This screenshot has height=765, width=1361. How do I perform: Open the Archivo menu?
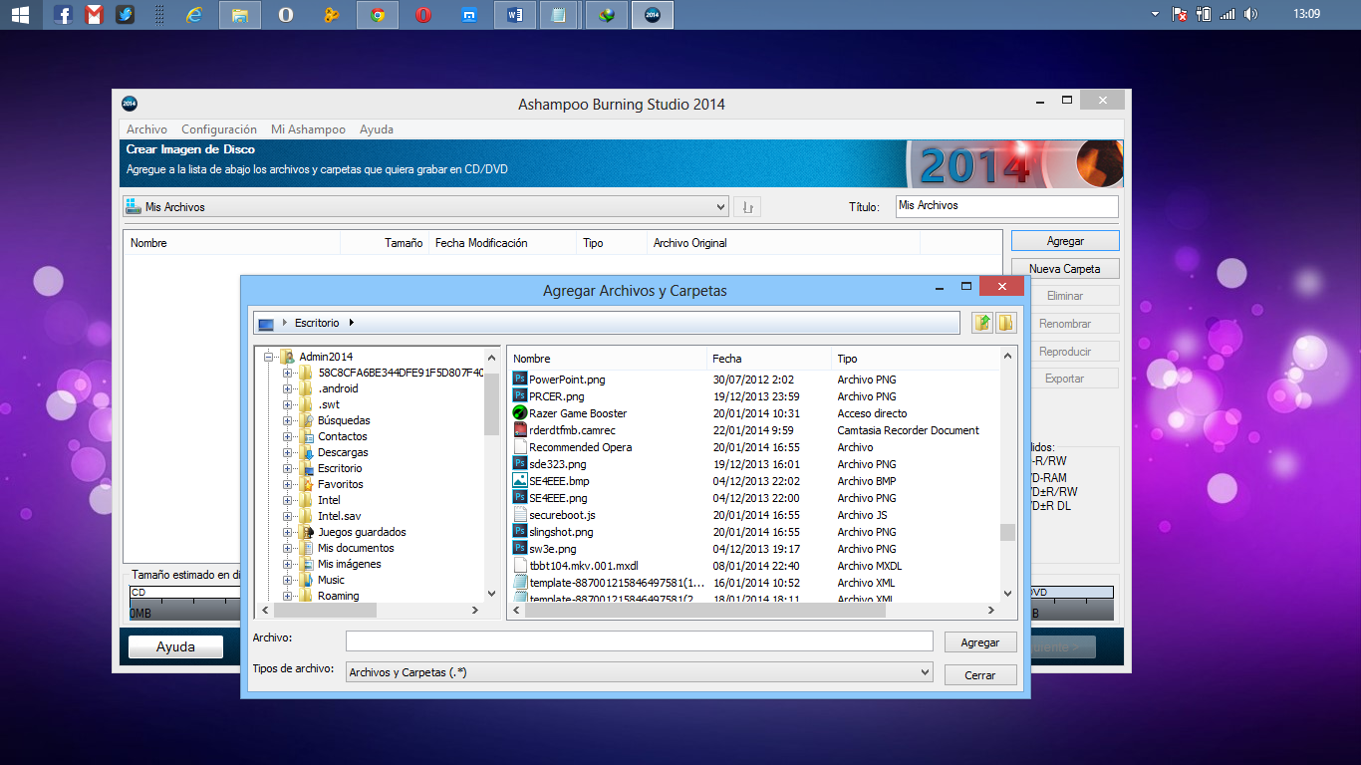coord(146,129)
